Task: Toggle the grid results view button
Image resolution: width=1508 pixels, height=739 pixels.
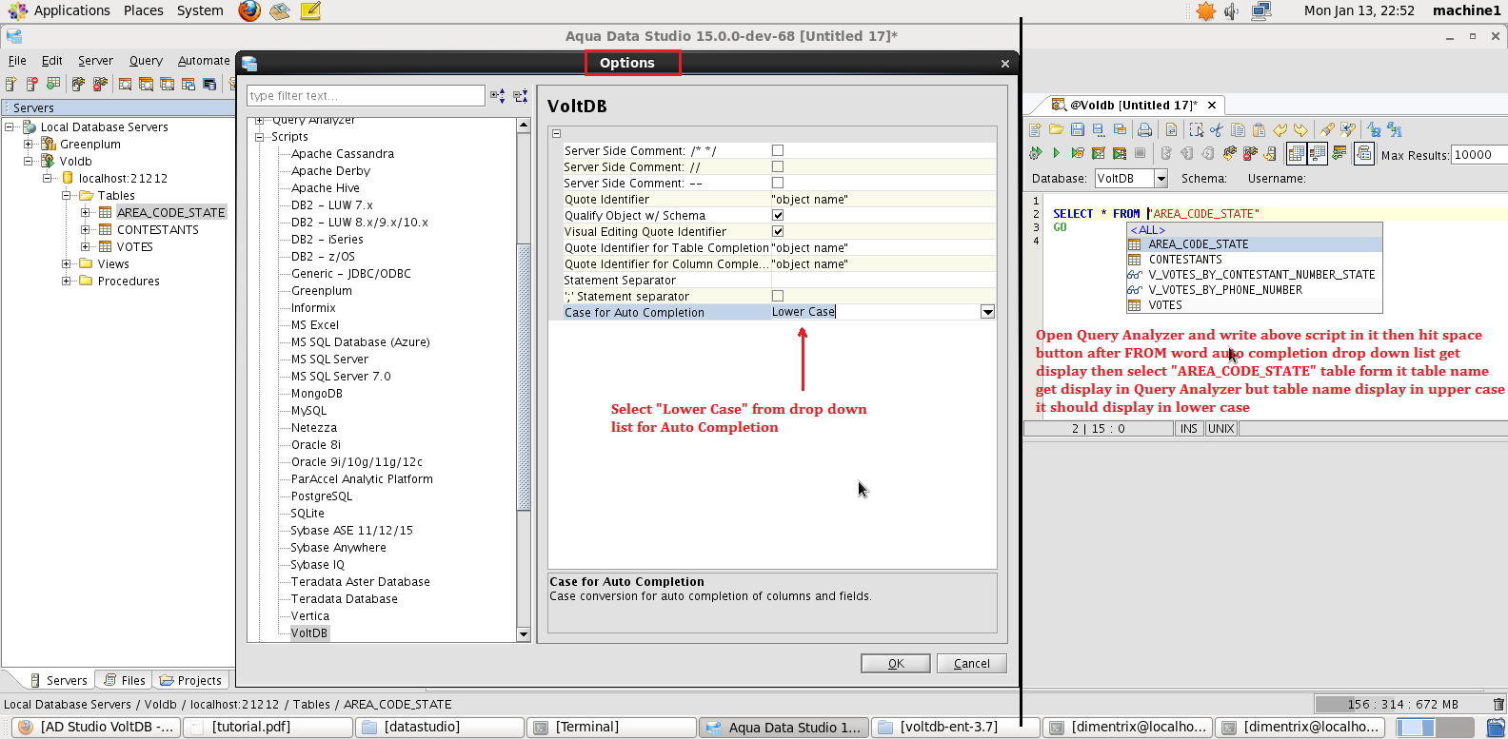Action: pyautogui.click(x=1296, y=153)
